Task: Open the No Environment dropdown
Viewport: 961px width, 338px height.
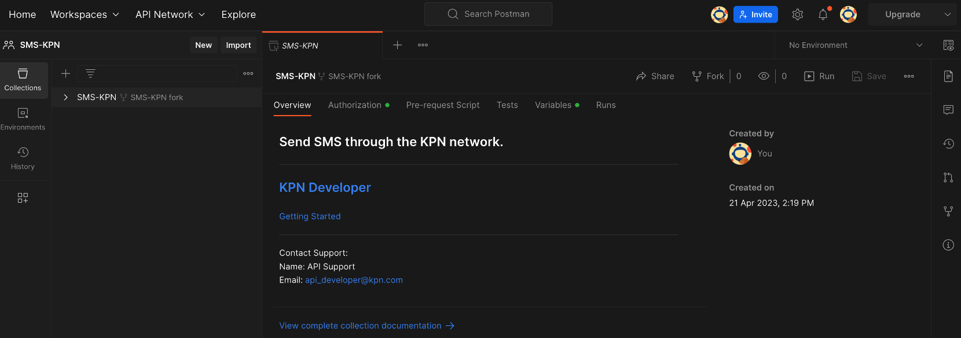Action: coord(855,45)
